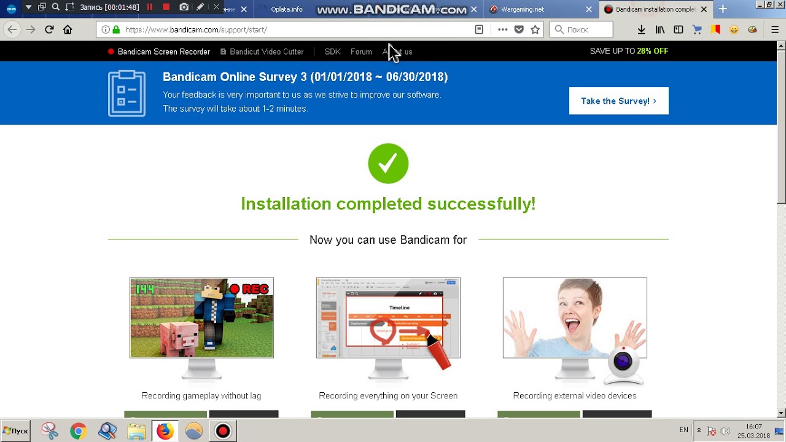786x442 pixels.
Task: Click the fullscreen rectangle mode icon
Action: [x=69, y=7]
